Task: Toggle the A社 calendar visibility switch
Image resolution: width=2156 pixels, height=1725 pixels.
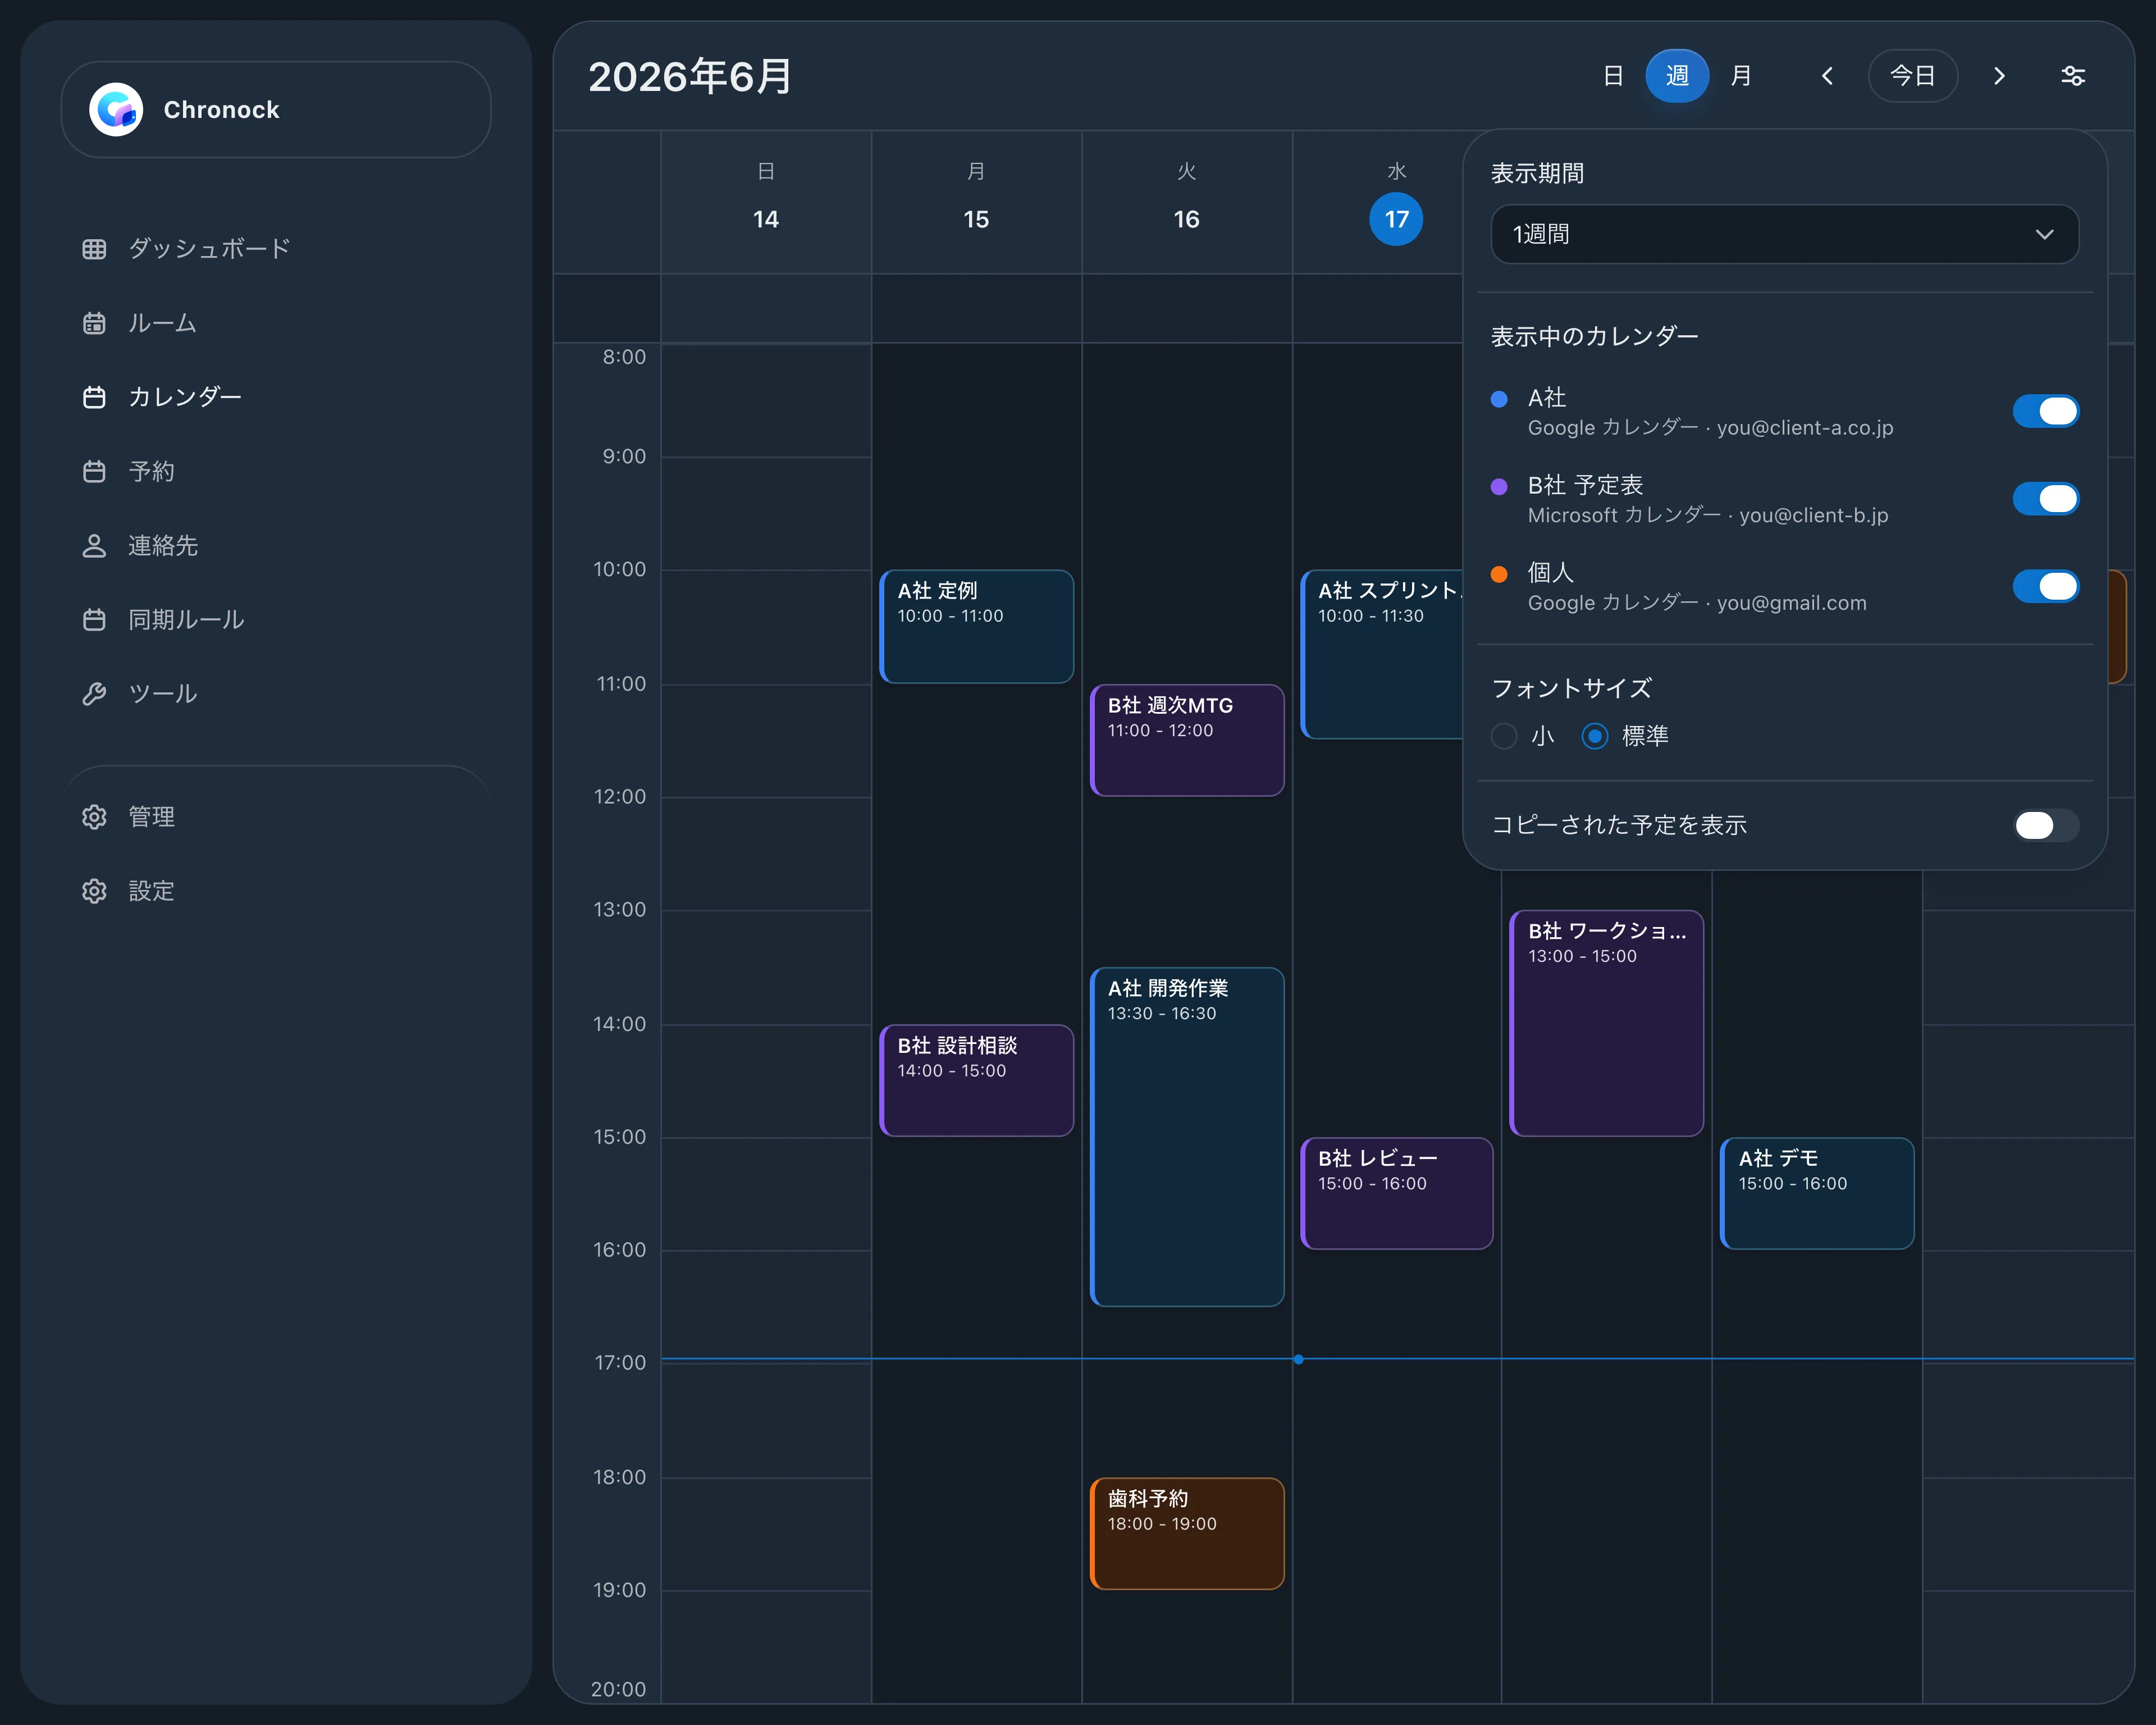Action: 2045,411
